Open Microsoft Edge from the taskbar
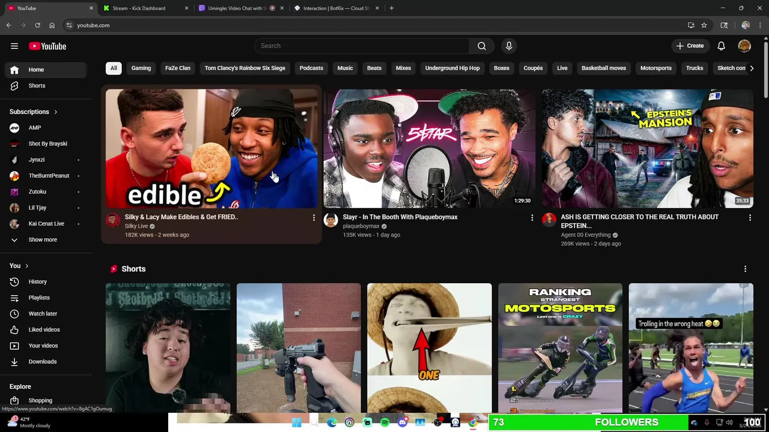This screenshot has height=432, width=769. tap(332, 422)
